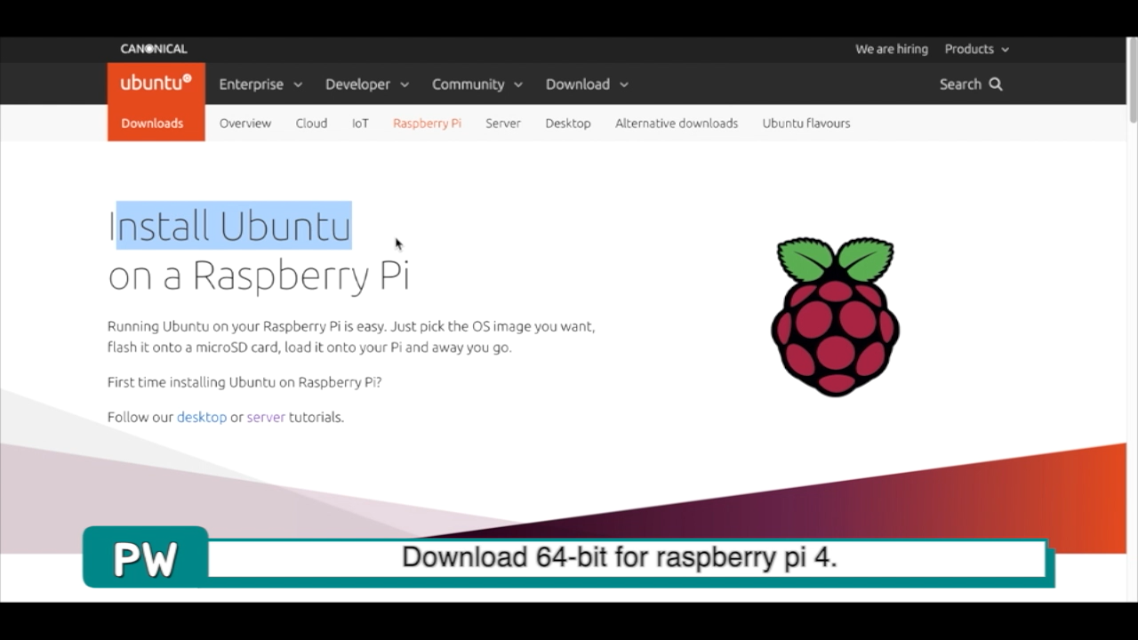Click 'First time installing Ubuntu on Raspberry Pi?' text
The image size is (1138, 640).
pyautogui.click(x=244, y=382)
